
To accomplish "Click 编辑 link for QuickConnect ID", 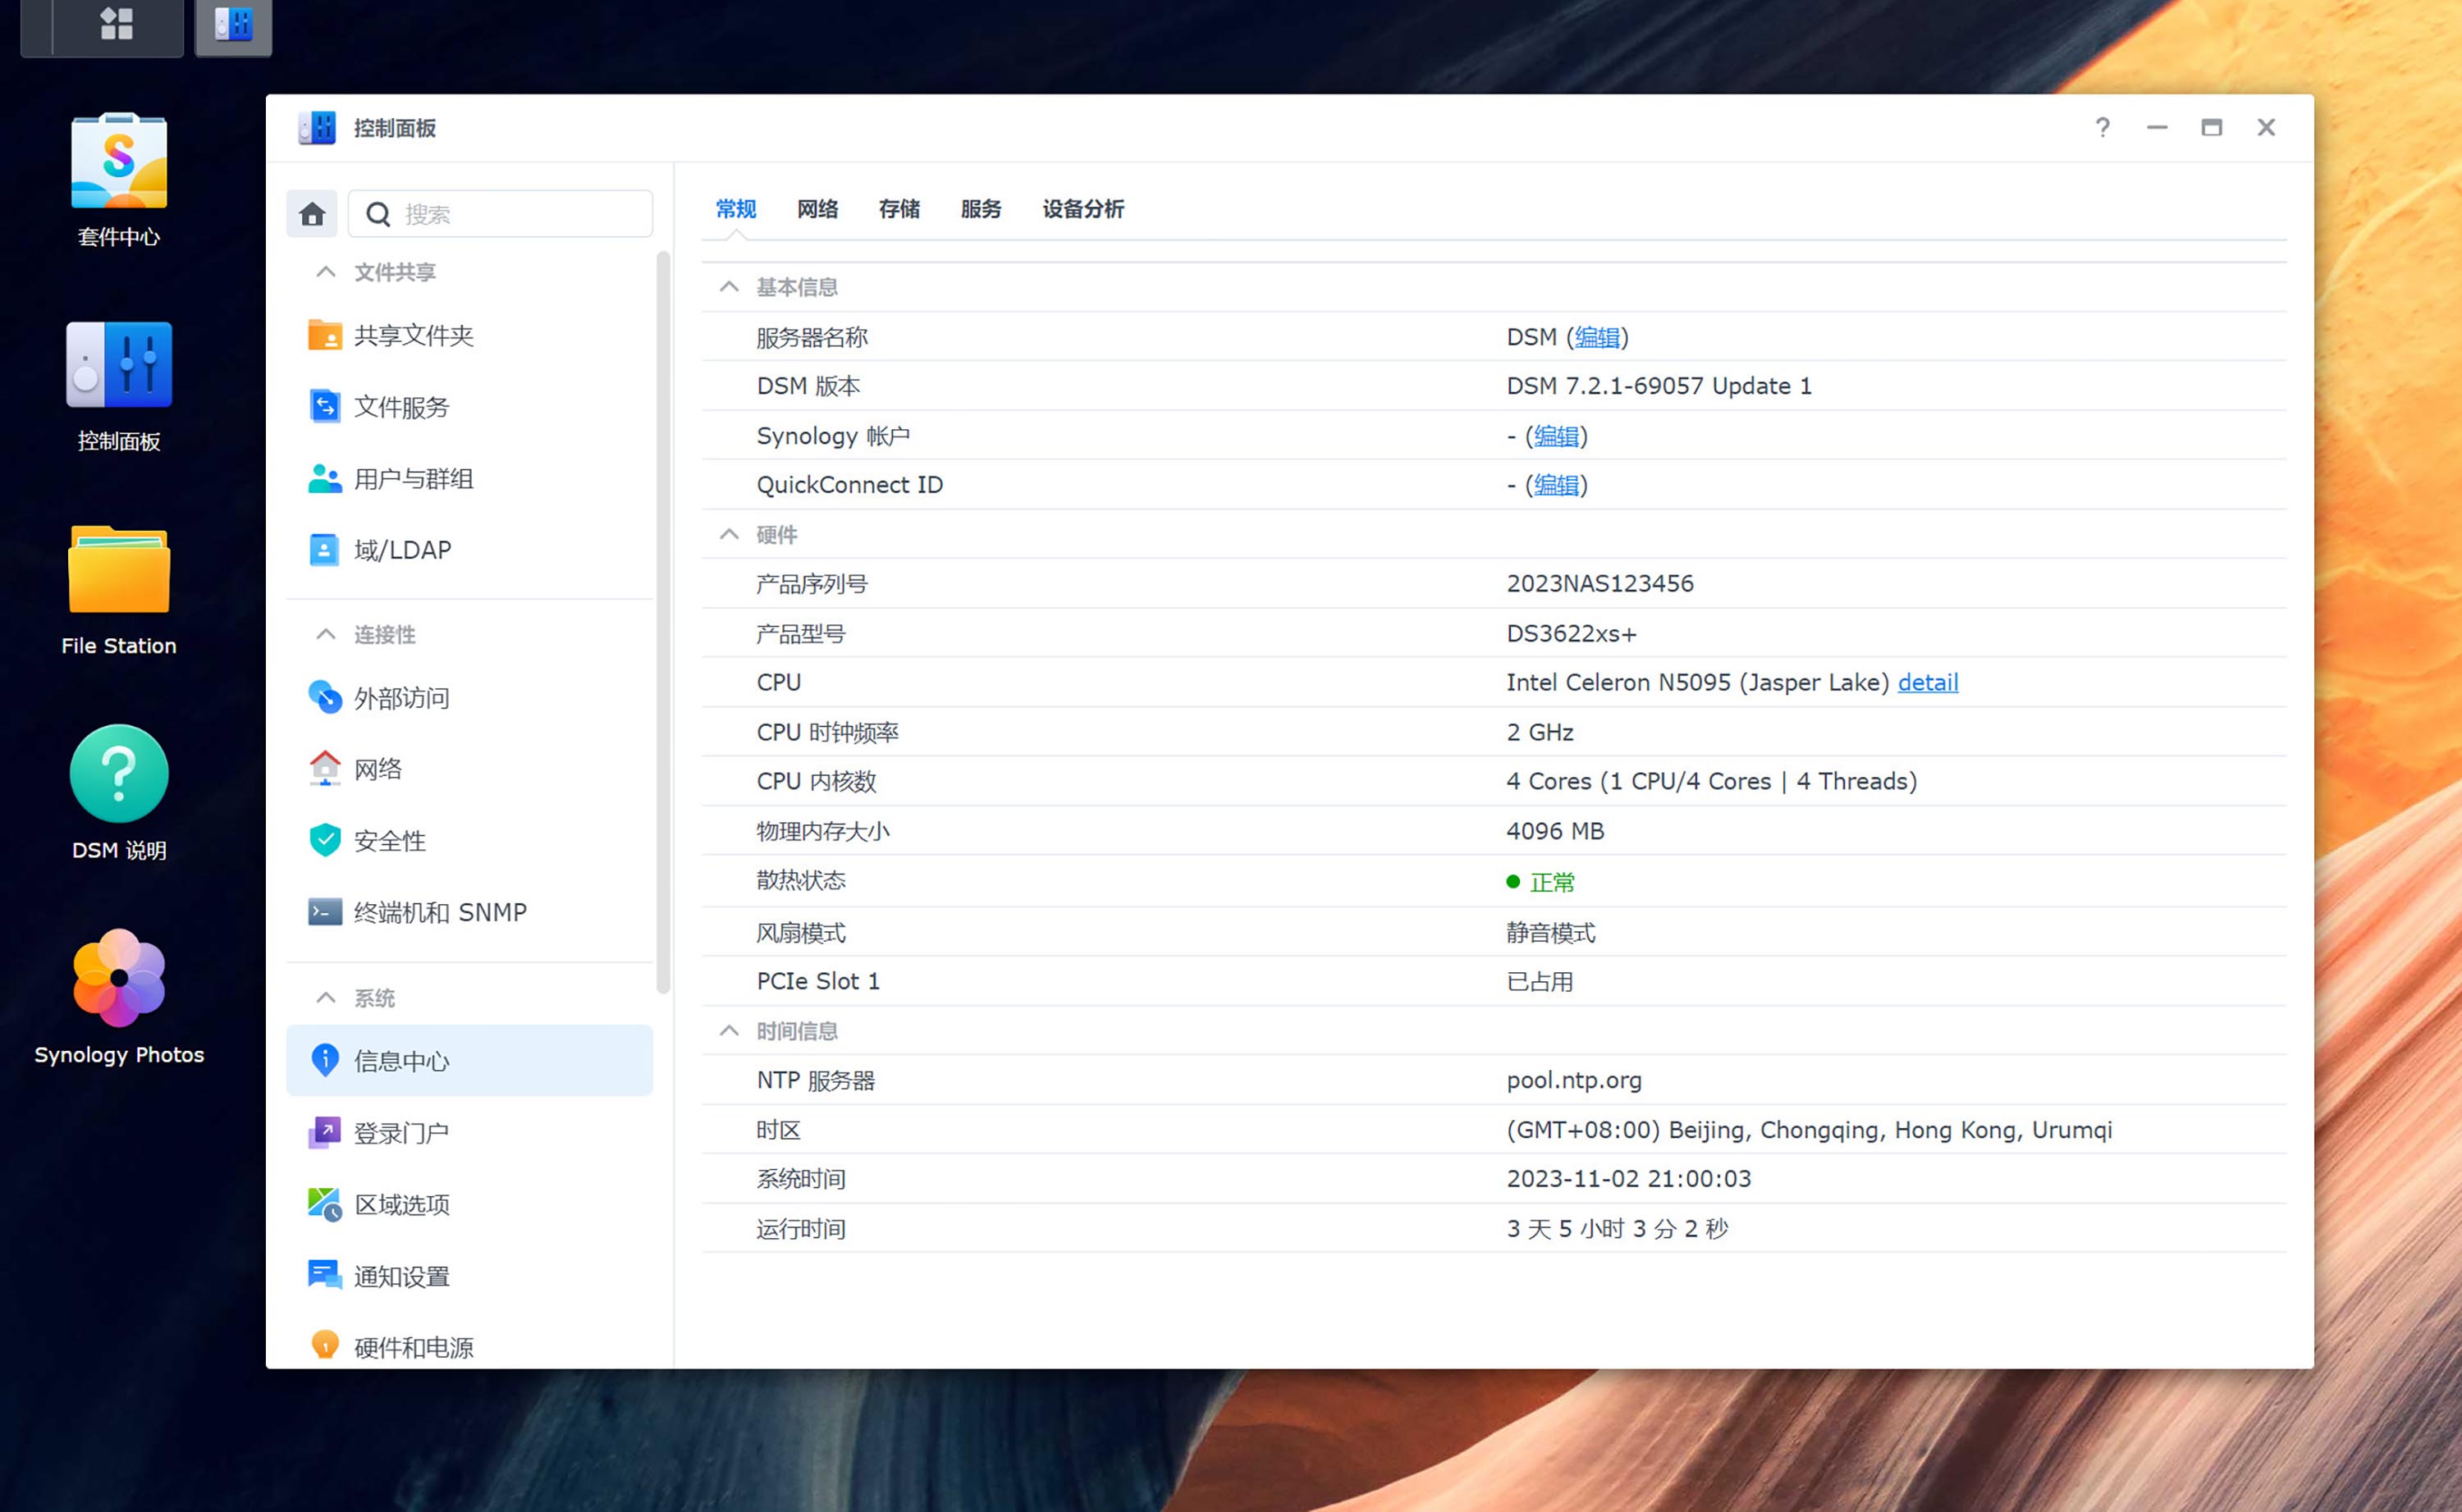I will 1556,485.
